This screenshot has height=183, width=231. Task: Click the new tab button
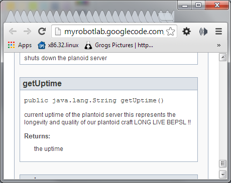[x=166, y=17]
